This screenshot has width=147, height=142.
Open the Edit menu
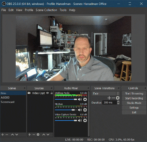(11, 10)
